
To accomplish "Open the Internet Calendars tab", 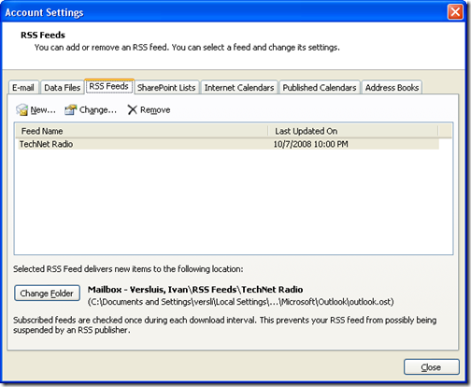I will tap(239, 88).
